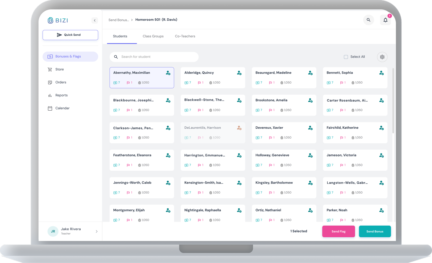Click the Send Bonus button
The width and height of the screenshot is (432, 263).
(375, 231)
